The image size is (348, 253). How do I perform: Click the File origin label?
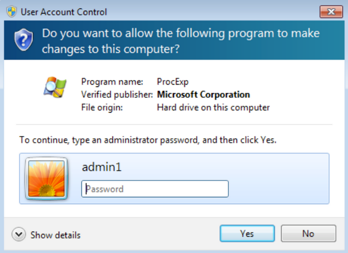[x=102, y=107]
